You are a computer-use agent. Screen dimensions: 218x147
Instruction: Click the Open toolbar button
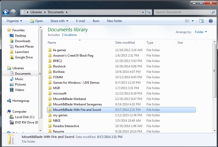pyautogui.click(x=36, y=21)
